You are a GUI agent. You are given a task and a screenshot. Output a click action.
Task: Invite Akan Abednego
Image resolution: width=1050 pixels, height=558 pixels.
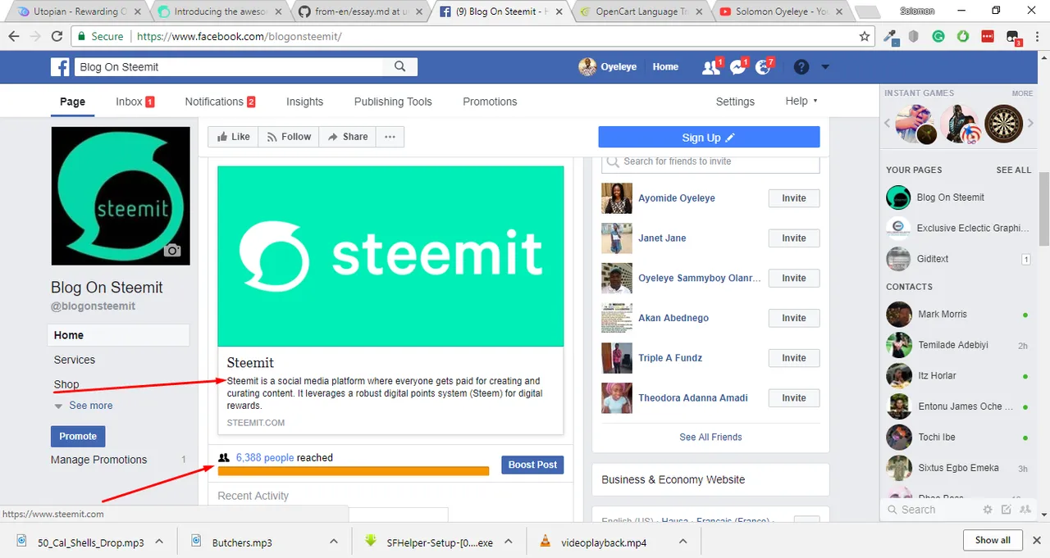coord(794,318)
